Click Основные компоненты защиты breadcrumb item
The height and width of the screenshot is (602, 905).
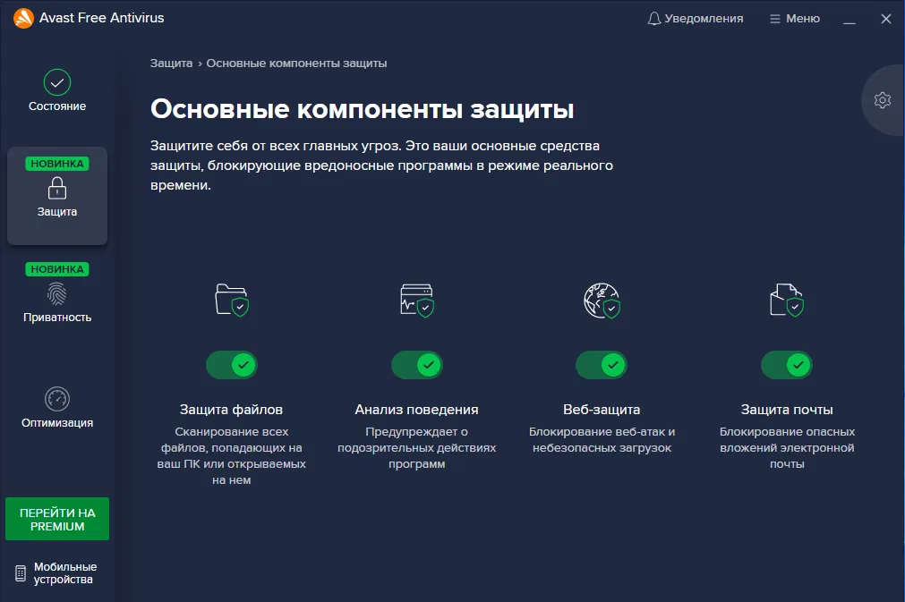pyautogui.click(x=296, y=64)
